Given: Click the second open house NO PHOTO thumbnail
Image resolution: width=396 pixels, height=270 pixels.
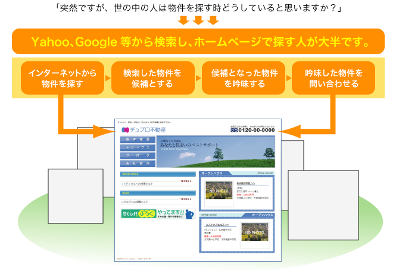Looking at the screenshot, I should point(255,232).
